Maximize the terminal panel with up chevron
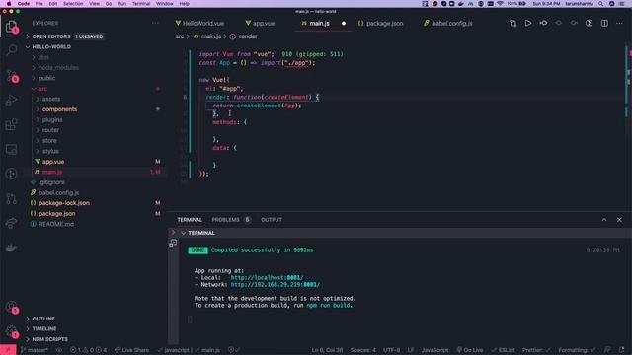The image size is (632, 355). [x=604, y=220]
